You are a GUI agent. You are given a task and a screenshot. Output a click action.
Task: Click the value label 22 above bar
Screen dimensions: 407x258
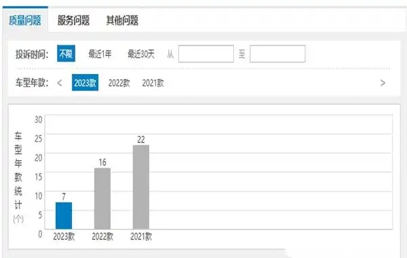click(141, 139)
